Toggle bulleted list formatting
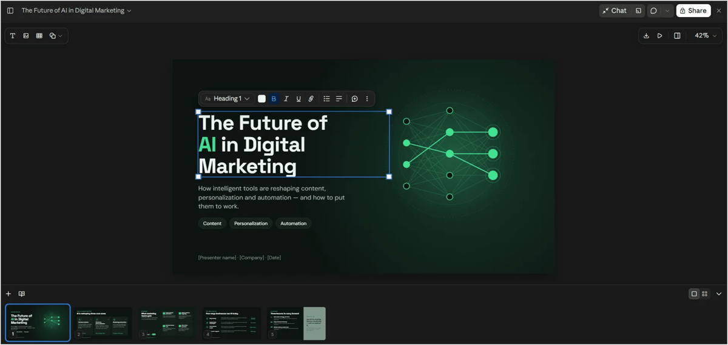 click(326, 99)
